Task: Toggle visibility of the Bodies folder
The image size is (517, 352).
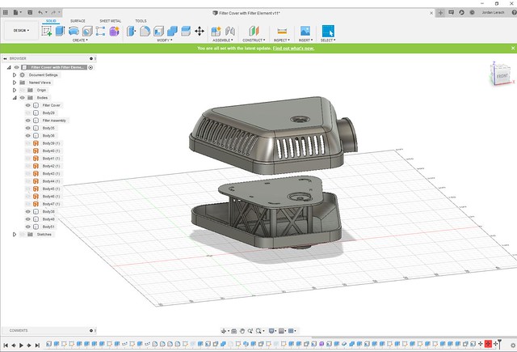Action: tap(23, 98)
